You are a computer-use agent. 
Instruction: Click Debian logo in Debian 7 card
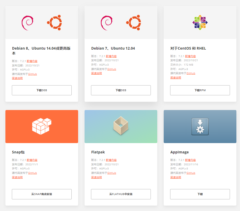[106, 23]
